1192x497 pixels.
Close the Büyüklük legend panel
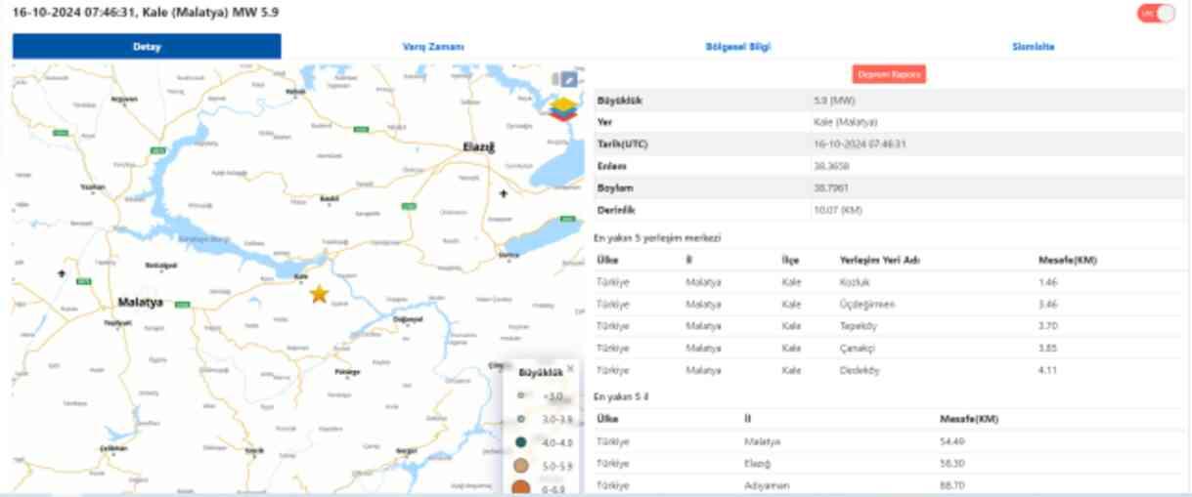click(x=570, y=368)
